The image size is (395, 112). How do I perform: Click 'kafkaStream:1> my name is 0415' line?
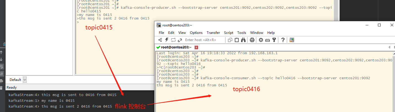(42, 101)
